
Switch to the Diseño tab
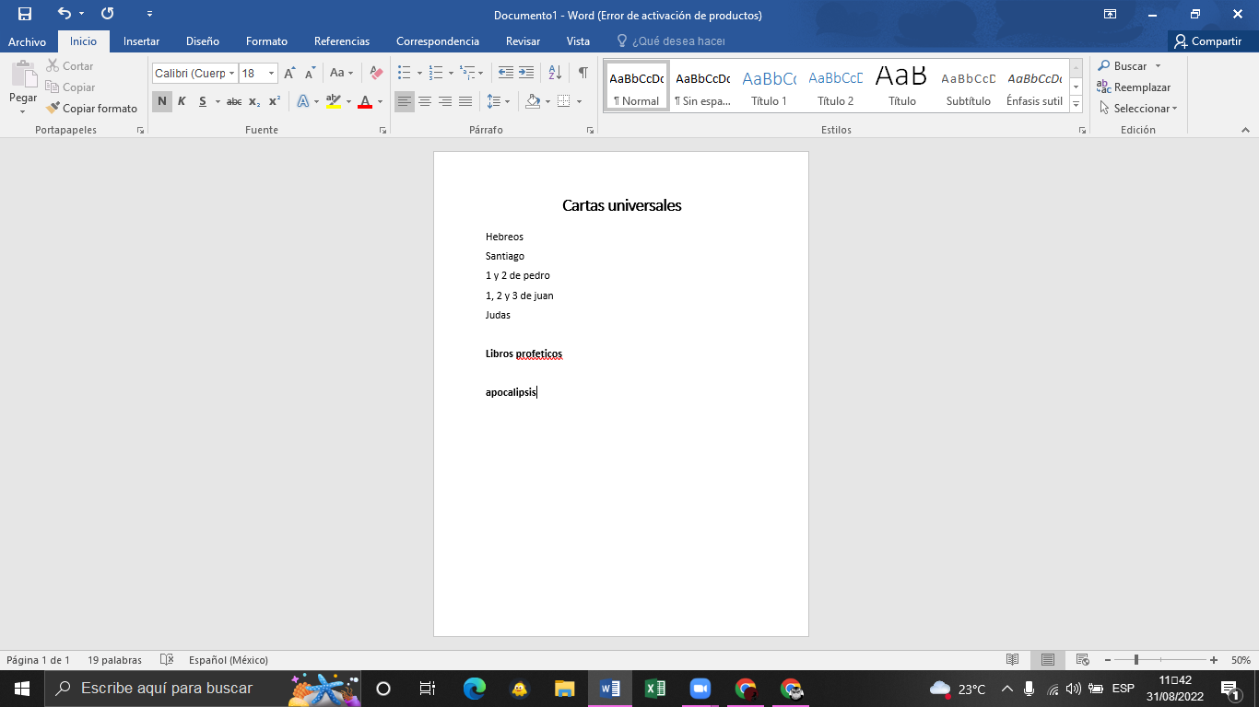pos(202,41)
